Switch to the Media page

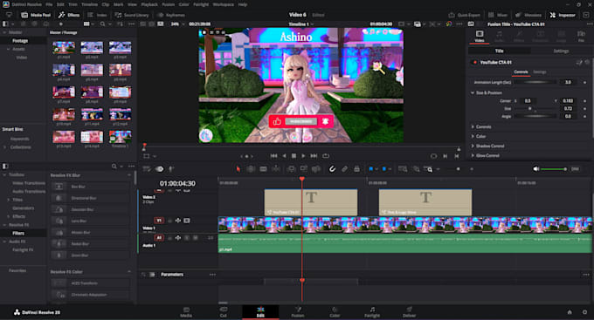[x=186, y=312]
